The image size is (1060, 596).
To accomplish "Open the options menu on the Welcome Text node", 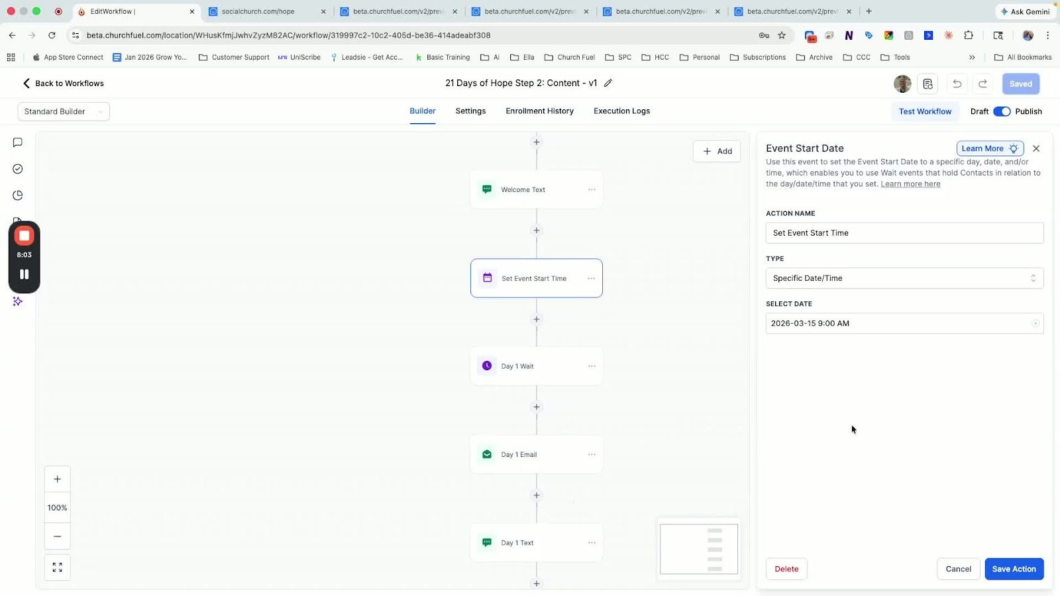I will 592,189.
